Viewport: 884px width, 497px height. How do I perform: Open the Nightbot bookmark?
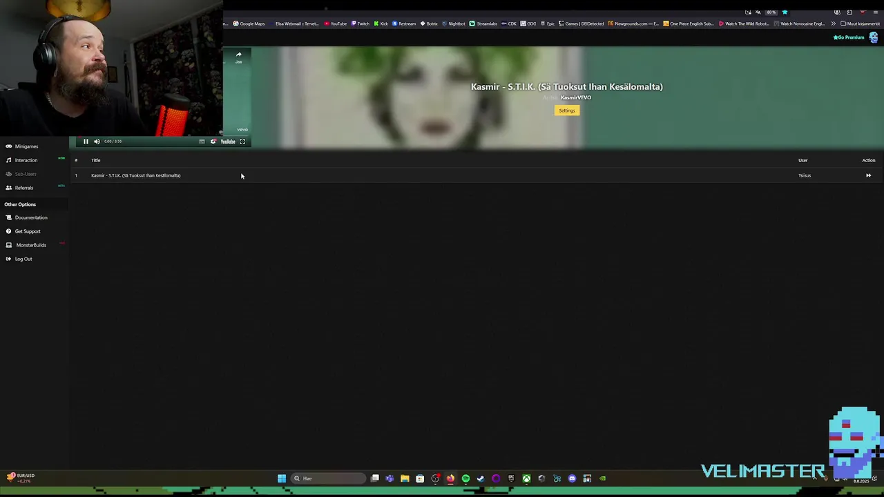click(454, 23)
